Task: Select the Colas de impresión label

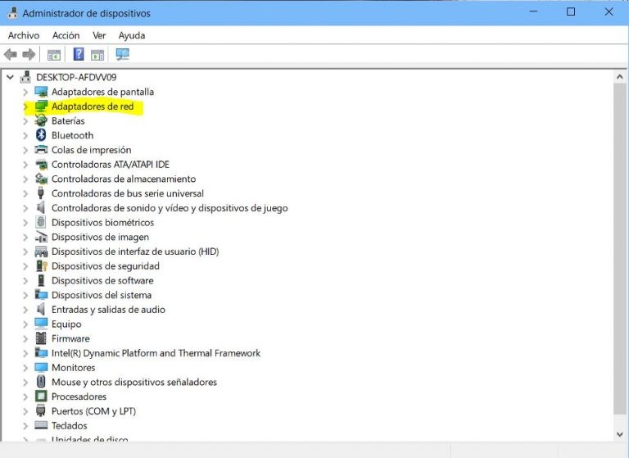Action: (91, 150)
